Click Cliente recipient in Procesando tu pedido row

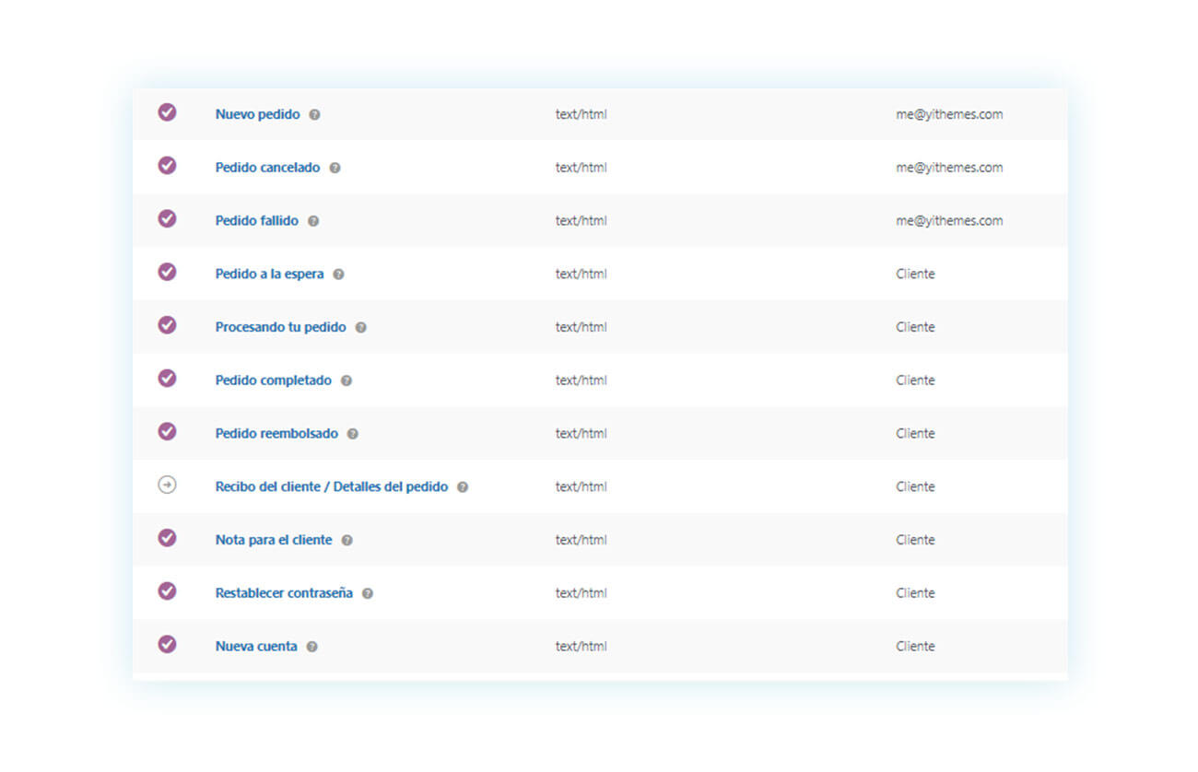click(x=915, y=327)
